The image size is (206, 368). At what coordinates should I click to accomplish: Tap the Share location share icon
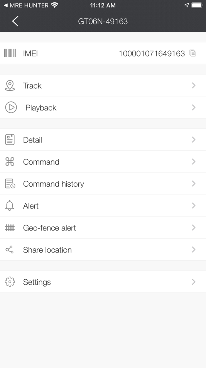10,250
